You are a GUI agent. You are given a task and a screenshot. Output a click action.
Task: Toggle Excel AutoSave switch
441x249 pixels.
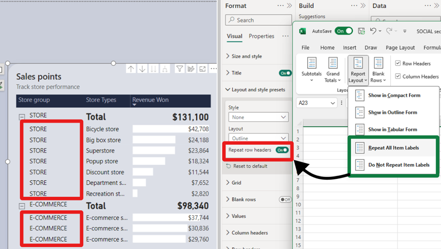[343, 31]
